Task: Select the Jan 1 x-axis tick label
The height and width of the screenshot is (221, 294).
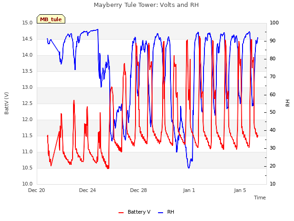Action: click(189, 190)
